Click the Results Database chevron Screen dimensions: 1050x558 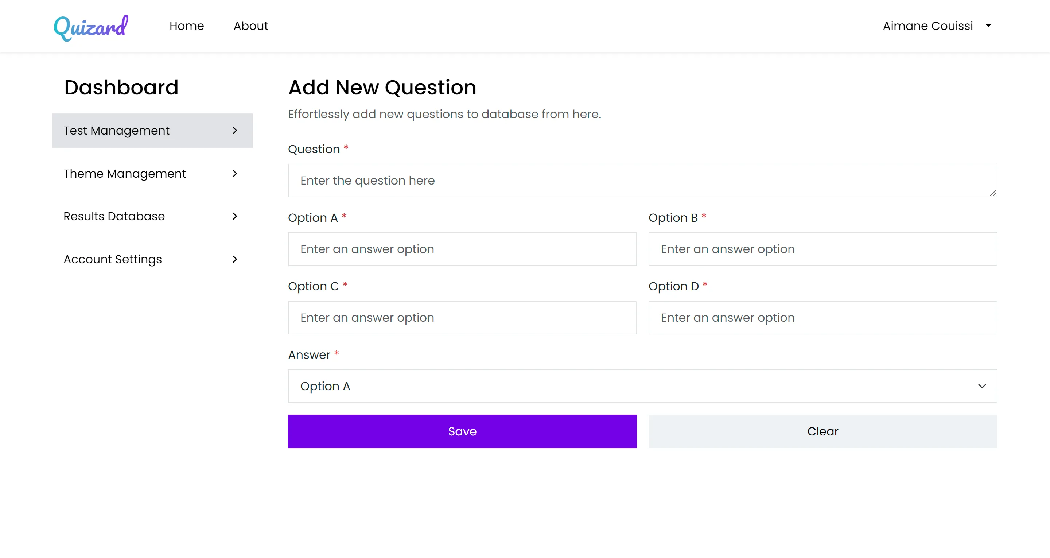coord(235,216)
